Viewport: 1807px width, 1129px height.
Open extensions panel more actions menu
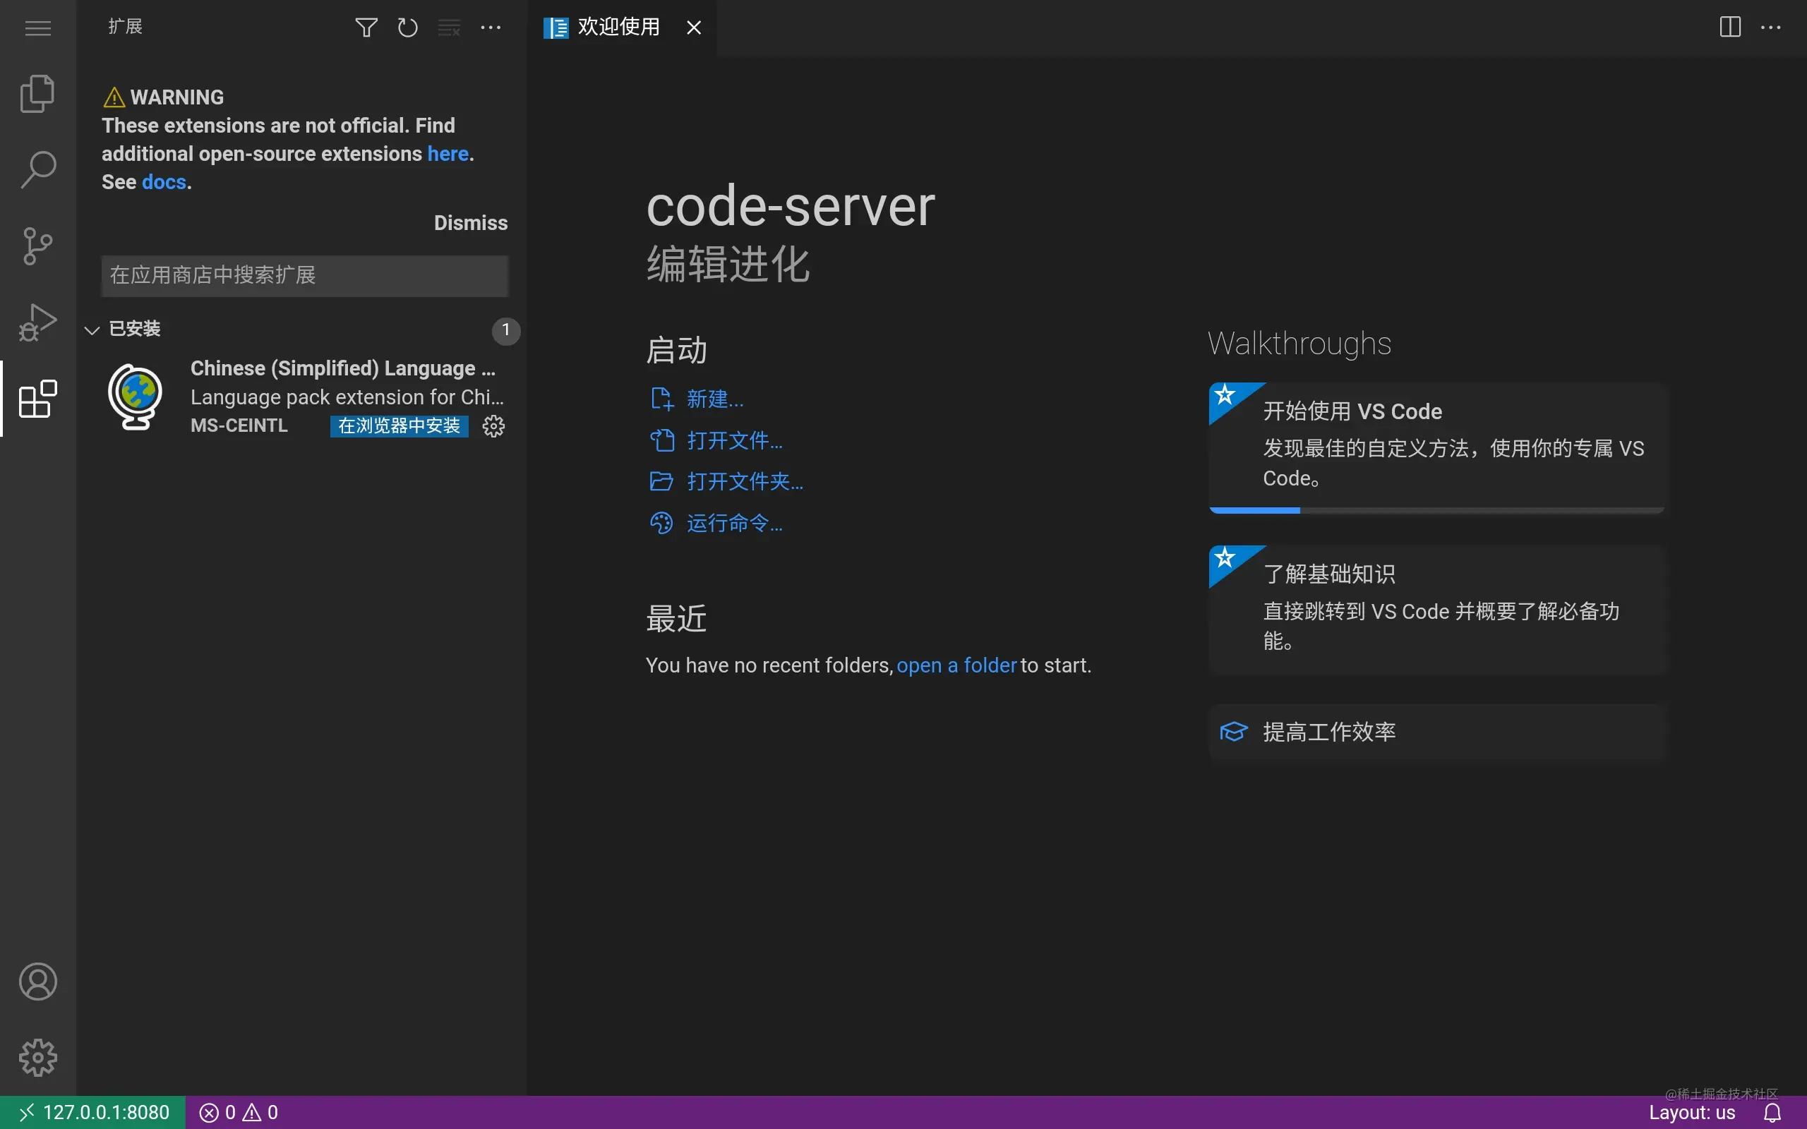pos(491,28)
